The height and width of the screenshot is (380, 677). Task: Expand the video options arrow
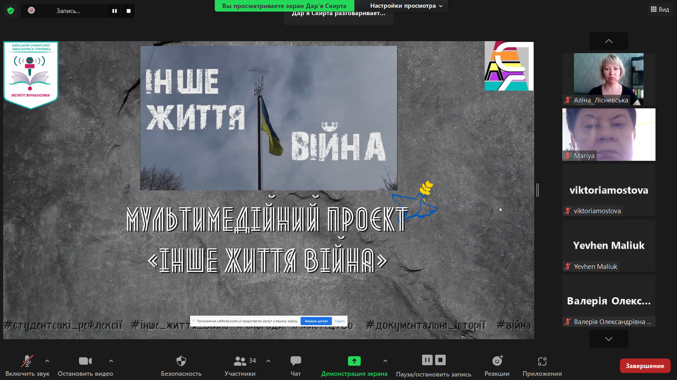[111, 361]
